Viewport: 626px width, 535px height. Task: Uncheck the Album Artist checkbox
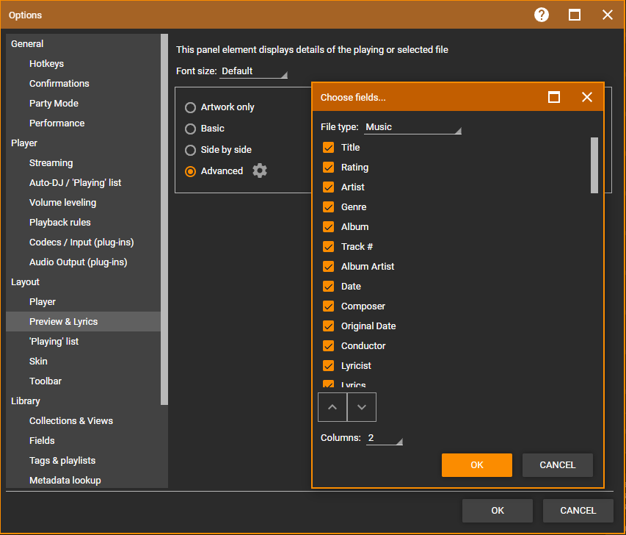328,266
